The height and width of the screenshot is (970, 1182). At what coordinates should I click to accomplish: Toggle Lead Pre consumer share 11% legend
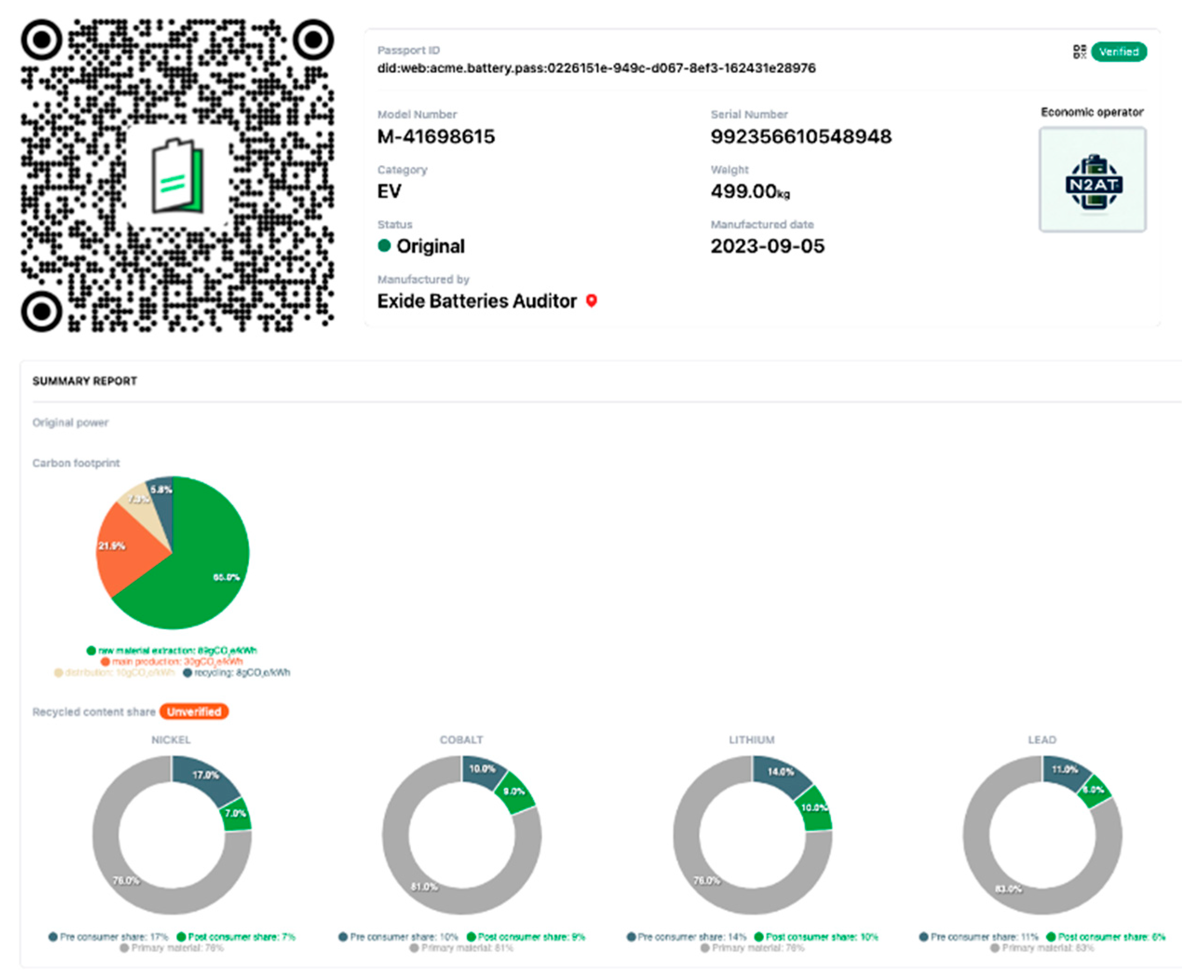click(979, 937)
